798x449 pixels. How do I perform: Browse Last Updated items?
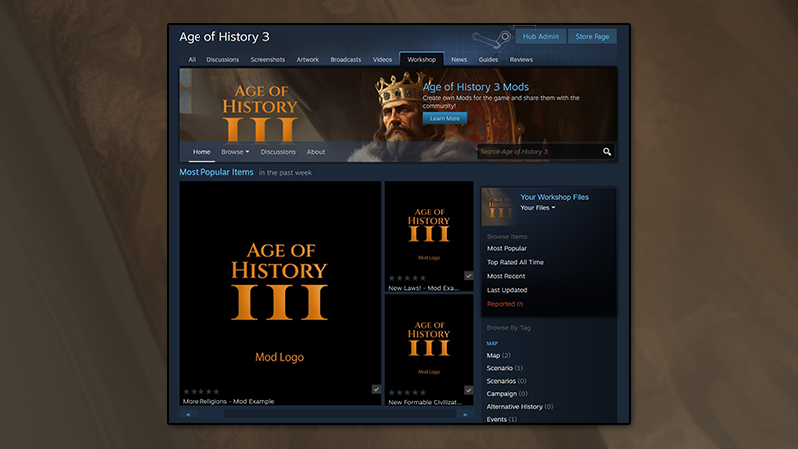click(x=507, y=290)
